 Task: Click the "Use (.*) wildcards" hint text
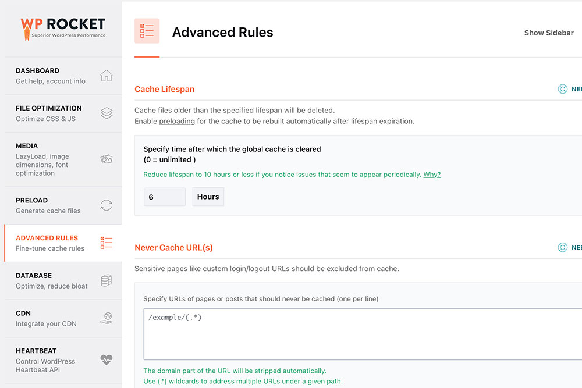243,382
